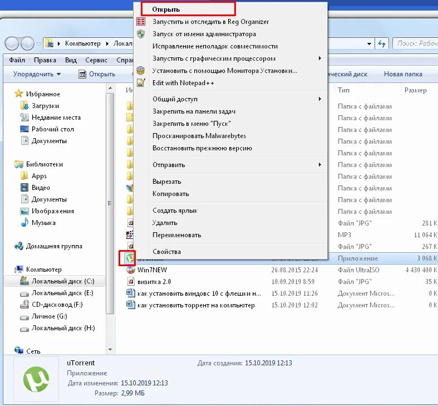Click the Компьютер icon in sidebar
Viewport: 438px width, 406px height.
point(19,269)
